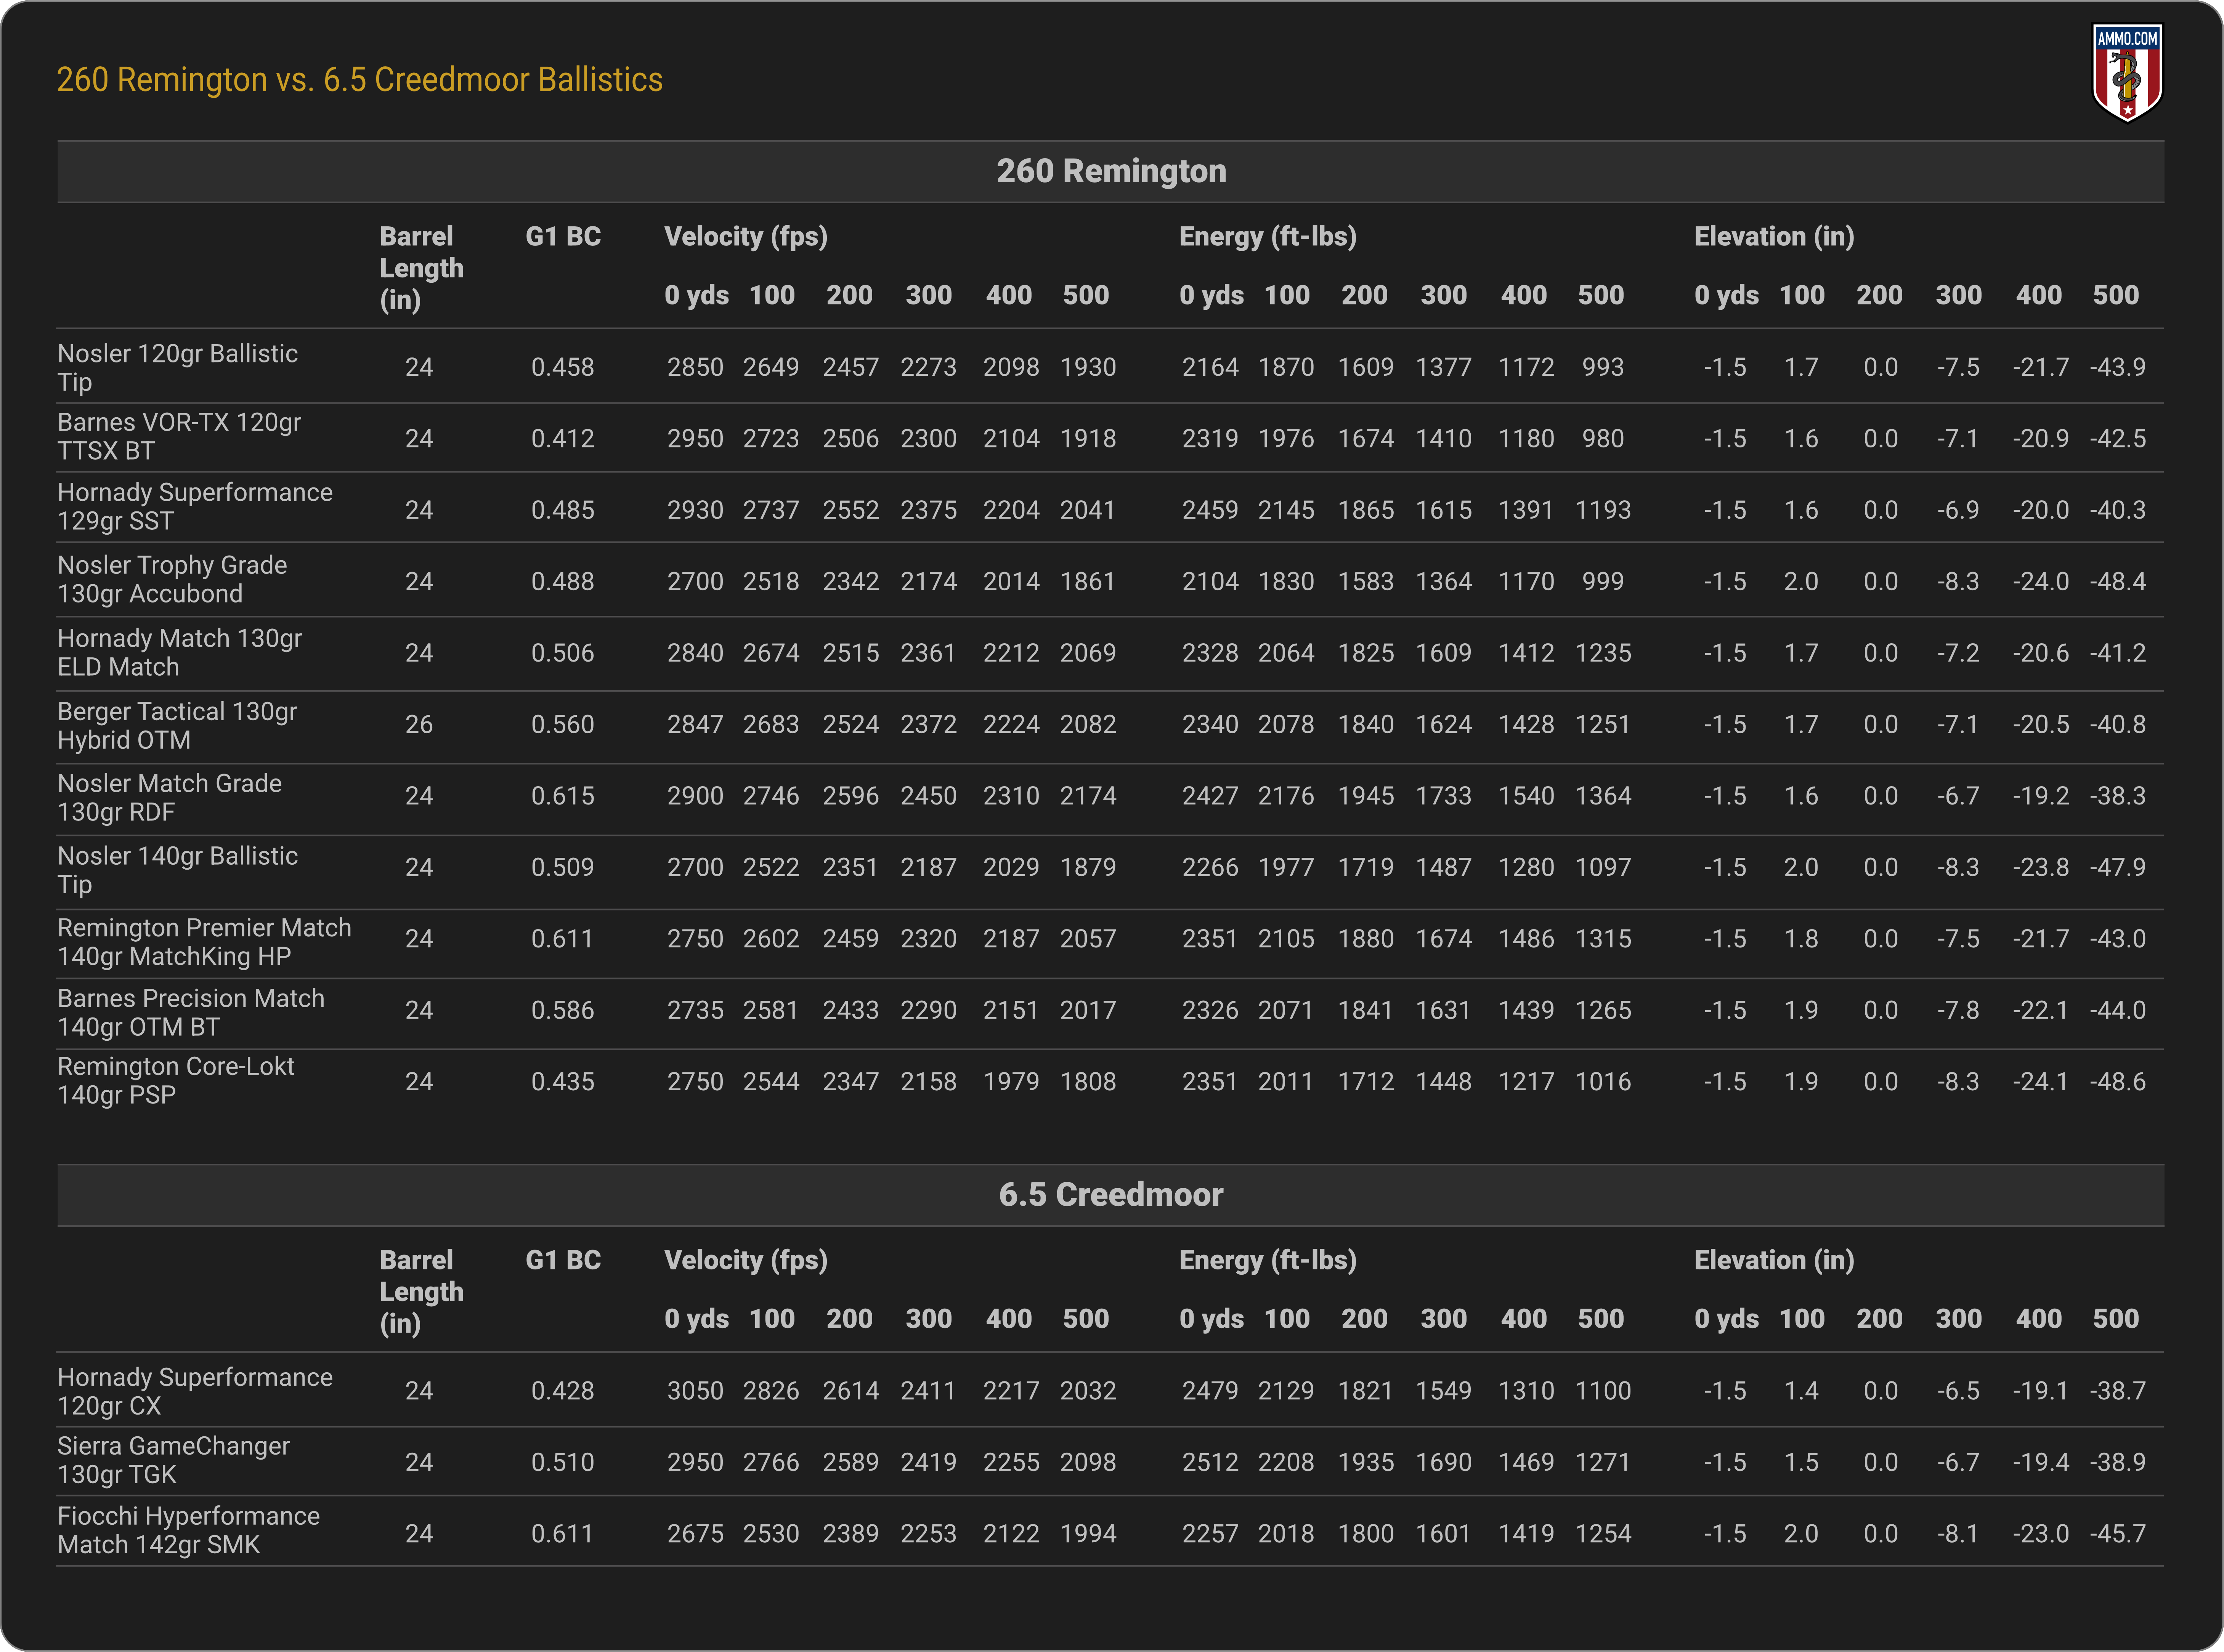Click 500-yard velocity 2098 for Sierra GameChanger

[1088, 1463]
